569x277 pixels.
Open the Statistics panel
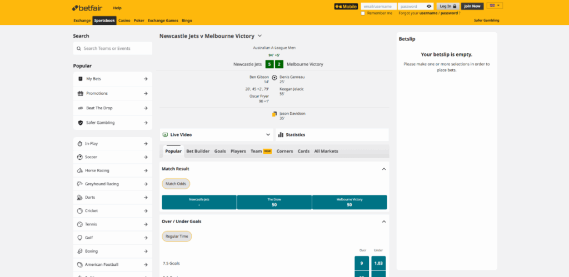[x=332, y=134]
